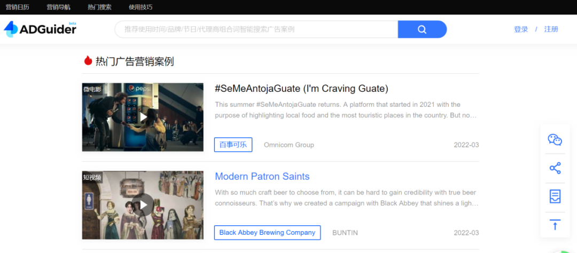Play the Pepsi video thumbnail
Viewport: 577px width, 253px height.
[x=143, y=117]
